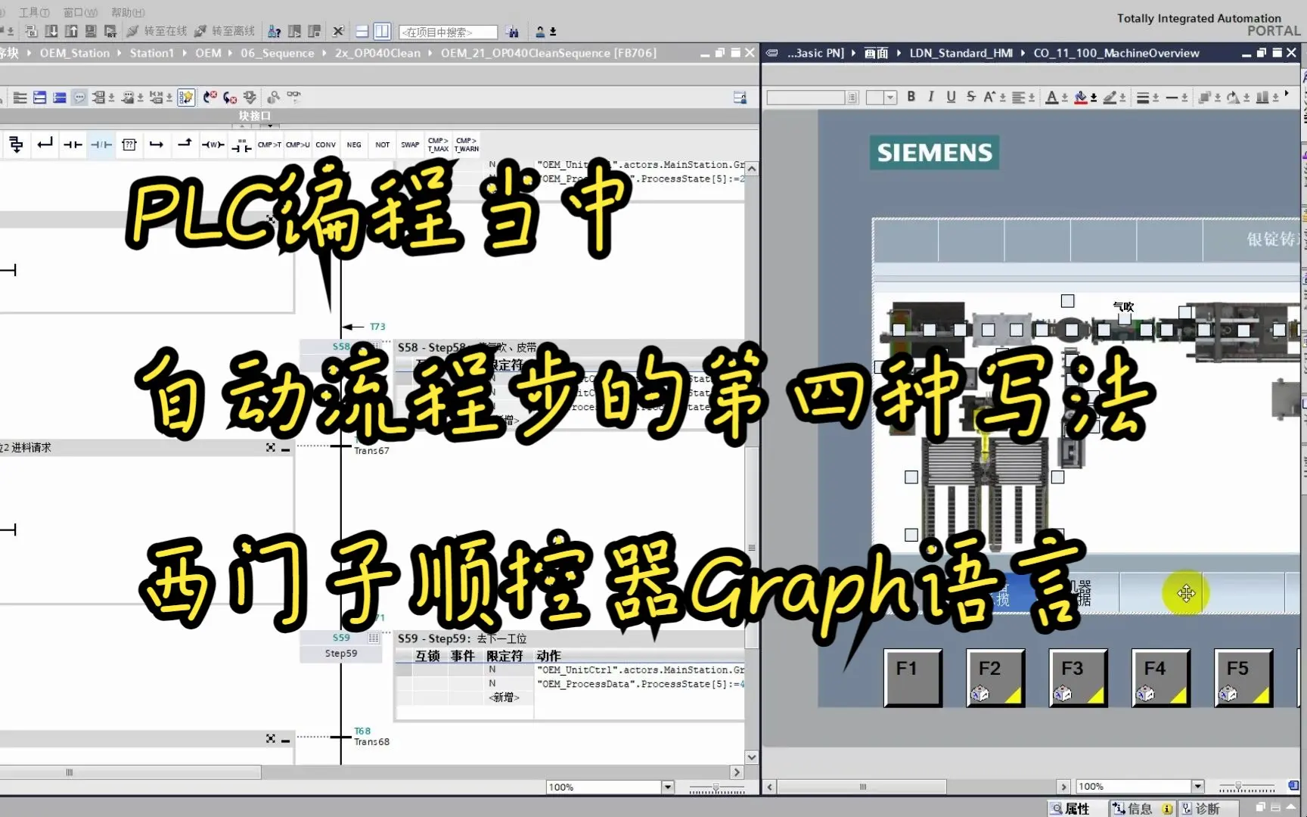Click the upload from device icon
This screenshot has width=1307, height=817.
tap(71, 31)
